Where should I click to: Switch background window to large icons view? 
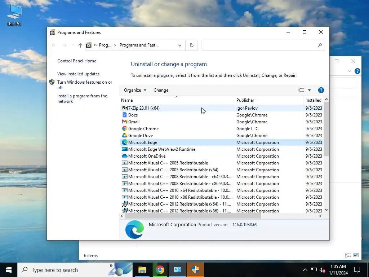pyautogui.click(x=356, y=255)
